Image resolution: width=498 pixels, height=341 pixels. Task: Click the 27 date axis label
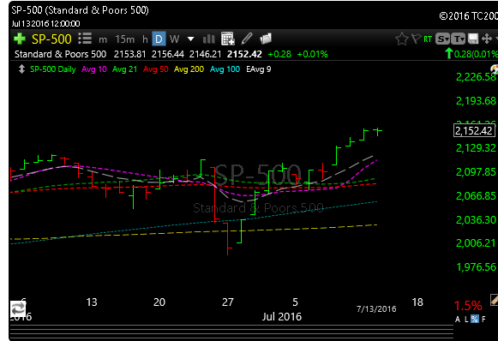coord(228,302)
